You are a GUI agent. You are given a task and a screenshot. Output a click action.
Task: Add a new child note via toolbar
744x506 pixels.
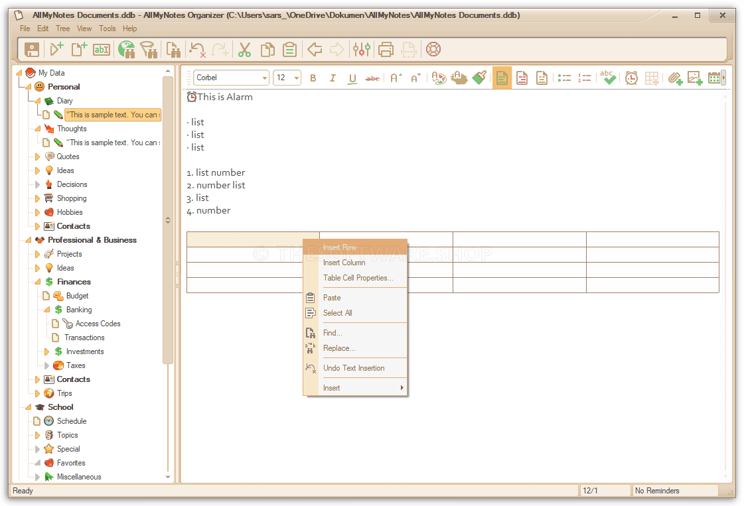pos(56,49)
